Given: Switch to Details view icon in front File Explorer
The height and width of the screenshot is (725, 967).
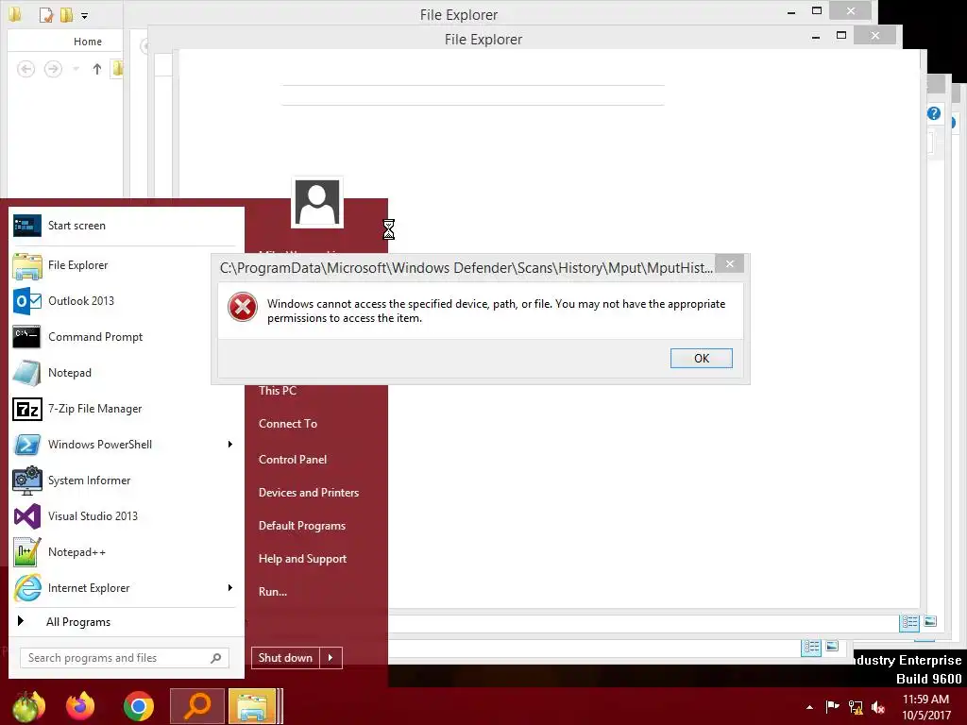Looking at the screenshot, I should pyautogui.click(x=909, y=622).
